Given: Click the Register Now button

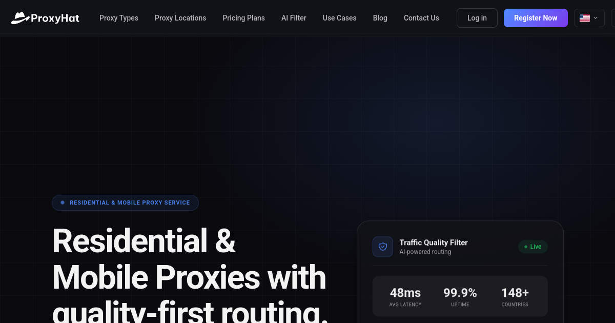Looking at the screenshot, I should pyautogui.click(x=536, y=18).
